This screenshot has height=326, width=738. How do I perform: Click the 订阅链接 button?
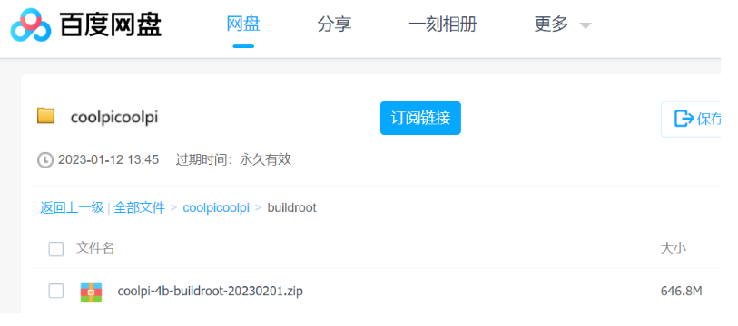coord(420,118)
